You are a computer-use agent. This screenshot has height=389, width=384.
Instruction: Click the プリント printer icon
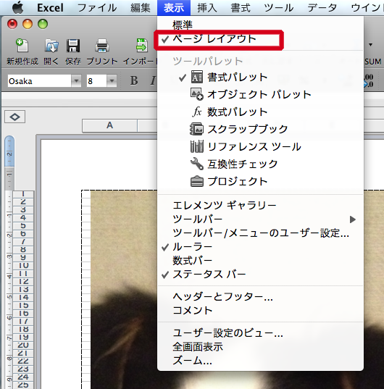tap(102, 46)
